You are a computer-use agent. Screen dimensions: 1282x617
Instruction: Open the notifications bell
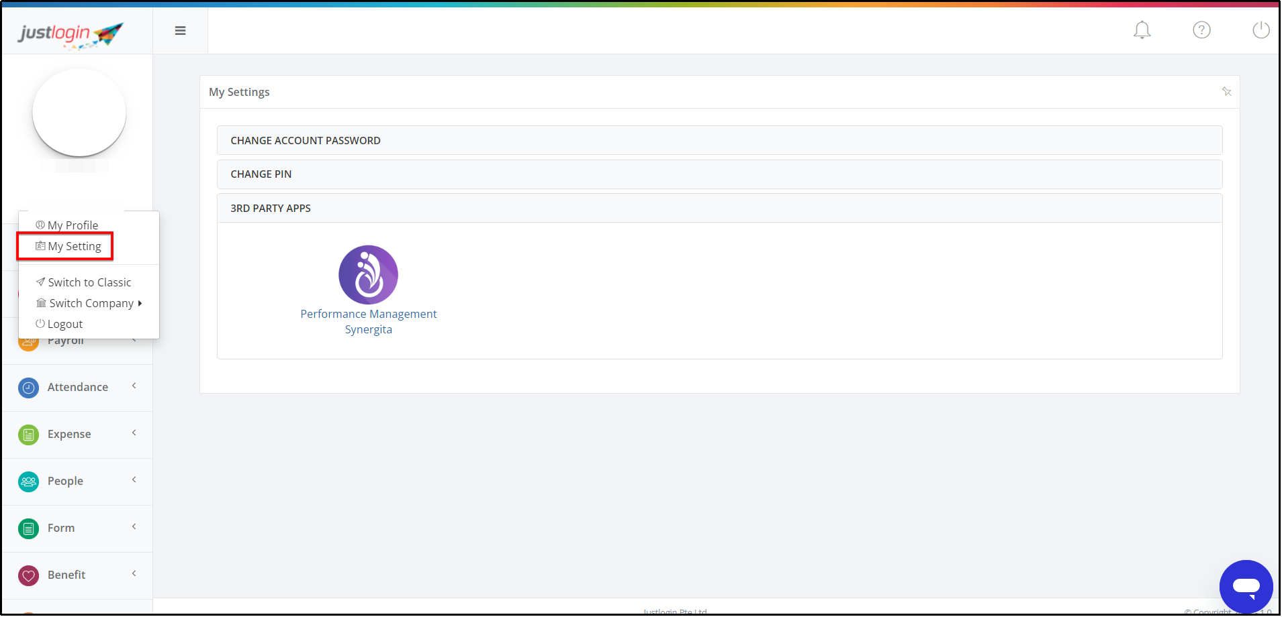[x=1142, y=30]
